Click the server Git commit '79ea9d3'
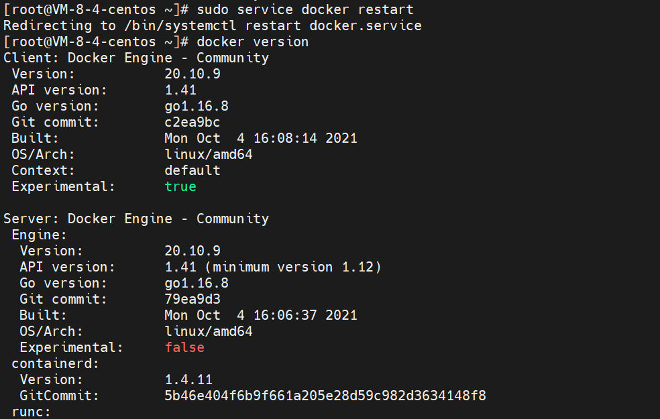The width and height of the screenshot is (660, 419). (192, 299)
